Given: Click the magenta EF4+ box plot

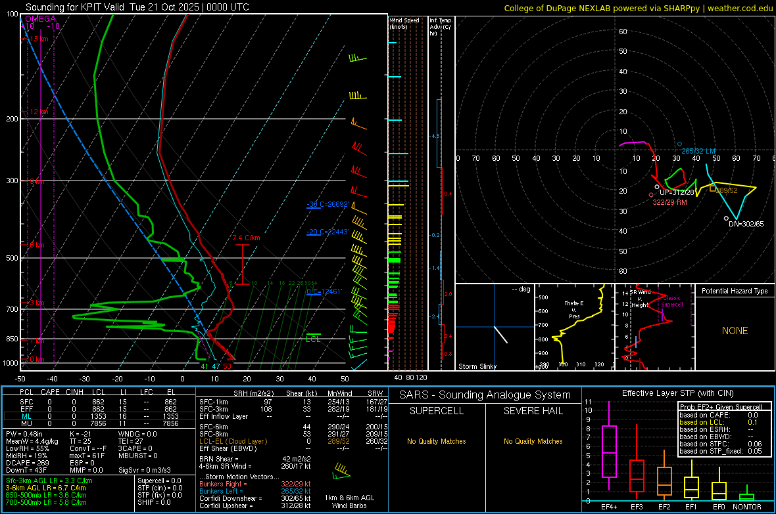Looking at the screenshot, I should pyautogui.click(x=609, y=446).
